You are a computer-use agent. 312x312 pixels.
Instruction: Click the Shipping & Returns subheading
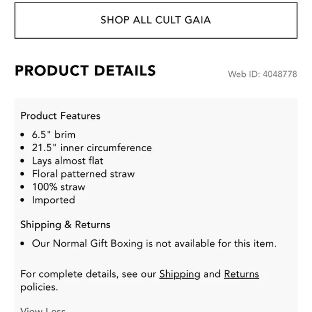(65, 225)
